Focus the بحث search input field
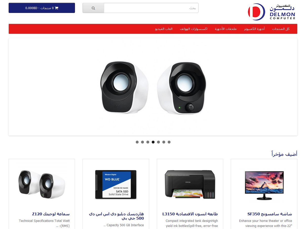Viewport: 306px width, 229px height. pyautogui.click(x=151, y=8)
